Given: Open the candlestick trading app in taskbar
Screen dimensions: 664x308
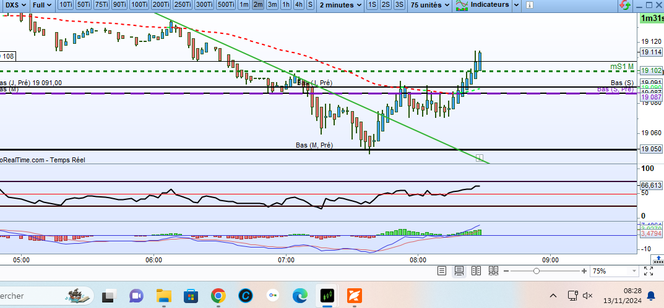Looking at the screenshot, I should (x=327, y=296).
